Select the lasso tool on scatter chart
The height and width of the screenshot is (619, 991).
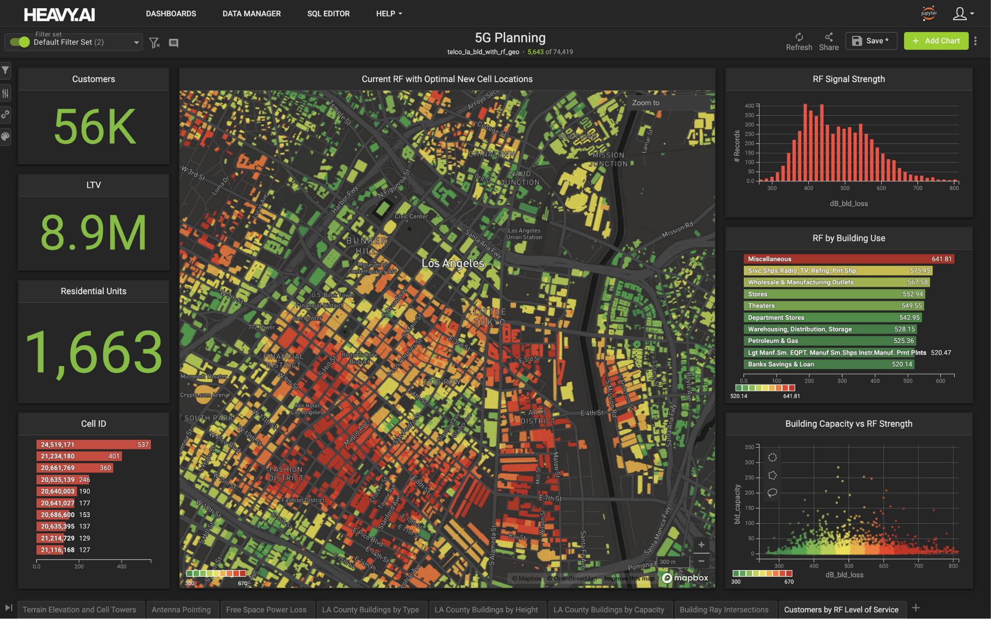tap(772, 493)
